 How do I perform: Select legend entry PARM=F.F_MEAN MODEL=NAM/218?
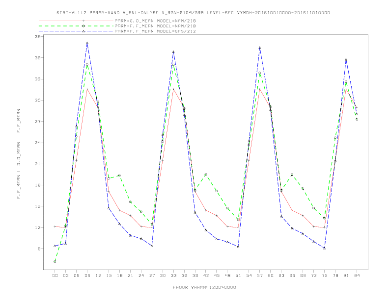pos(155,26)
